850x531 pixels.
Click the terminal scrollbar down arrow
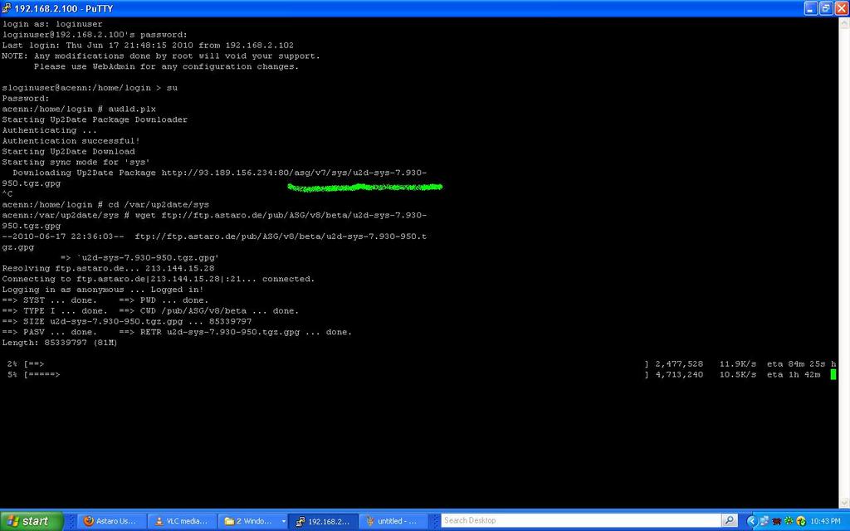pyautogui.click(x=844, y=504)
